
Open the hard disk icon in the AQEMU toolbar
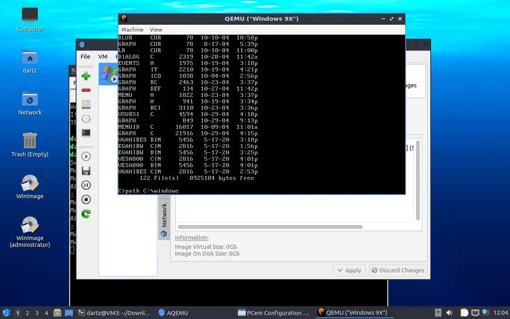coord(86,104)
